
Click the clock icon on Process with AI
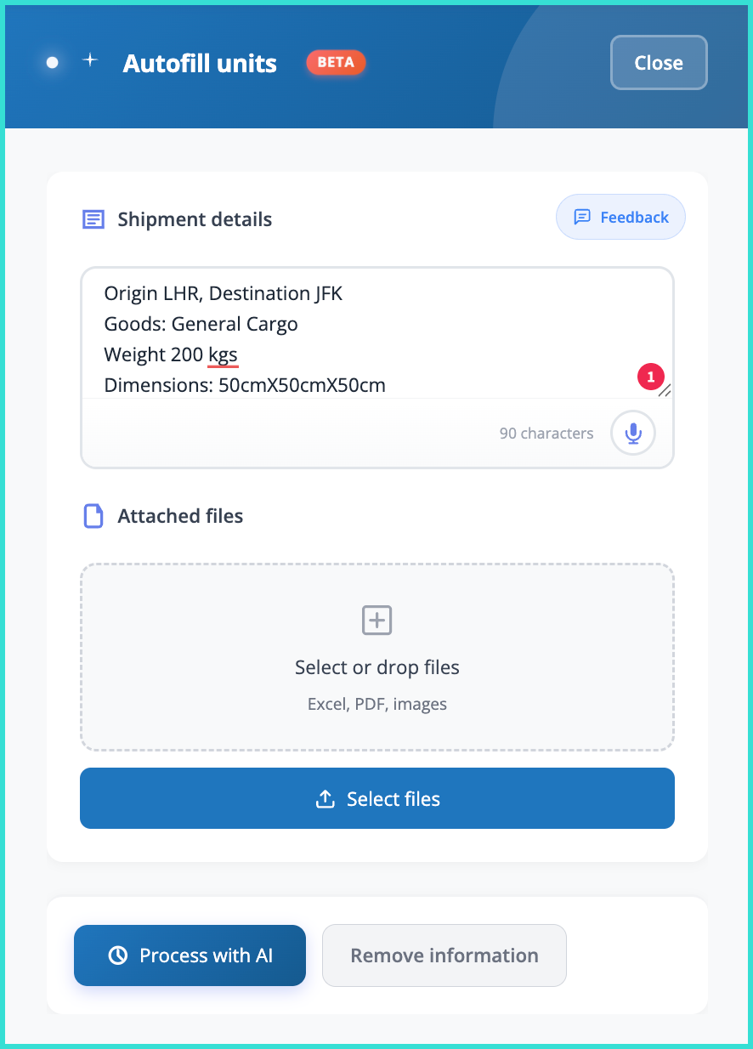click(118, 955)
